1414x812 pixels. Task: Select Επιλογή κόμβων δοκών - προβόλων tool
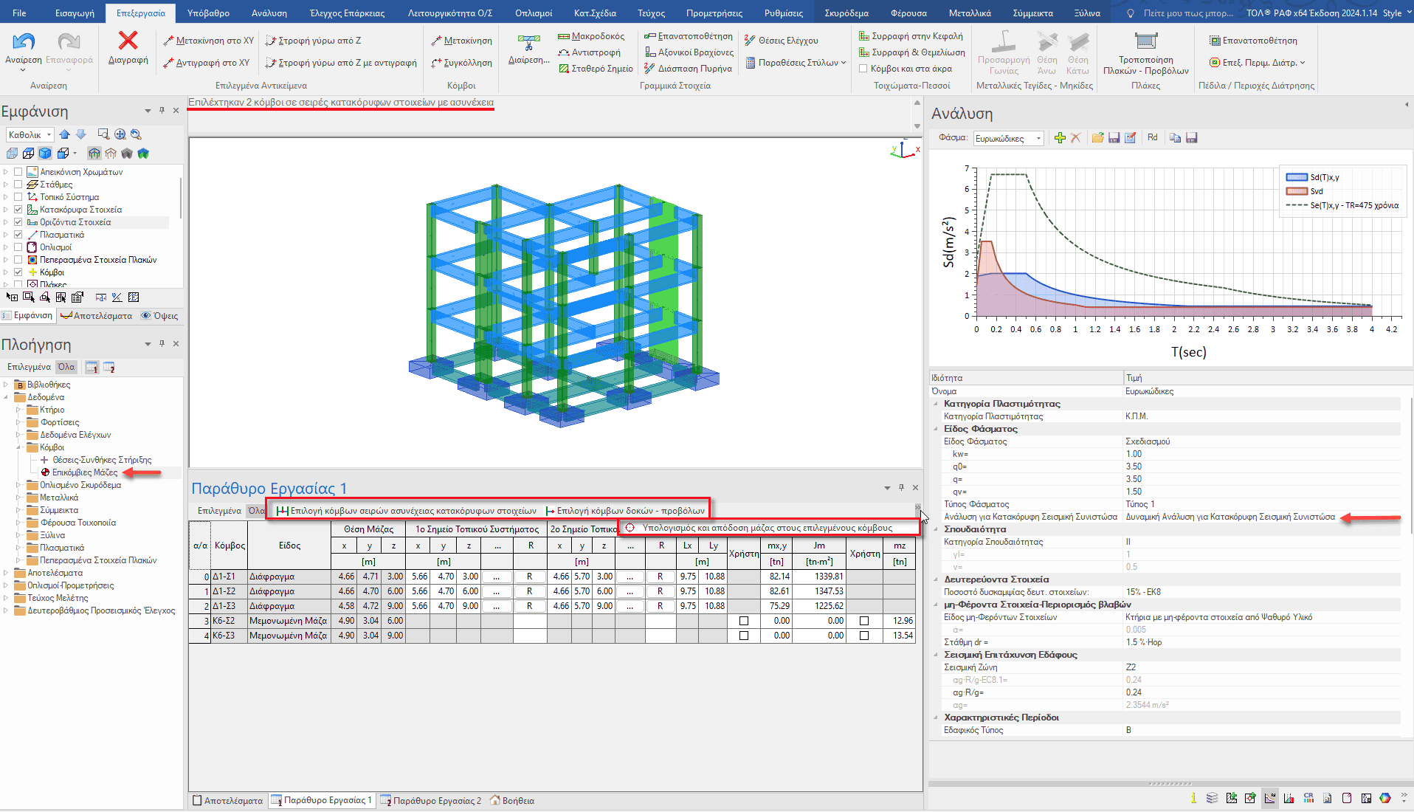point(625,511)
